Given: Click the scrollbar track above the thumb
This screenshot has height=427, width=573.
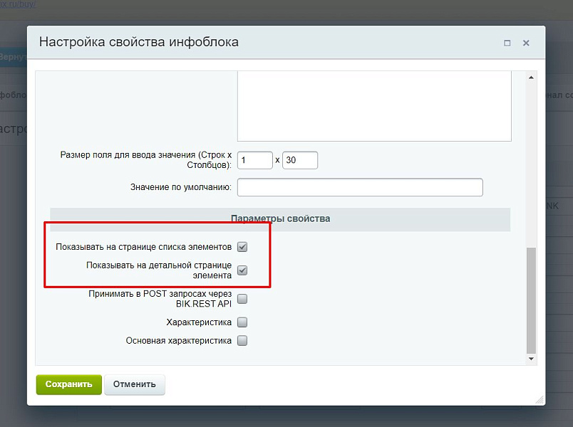Looking at the screenshot, I should click(531, 164).
